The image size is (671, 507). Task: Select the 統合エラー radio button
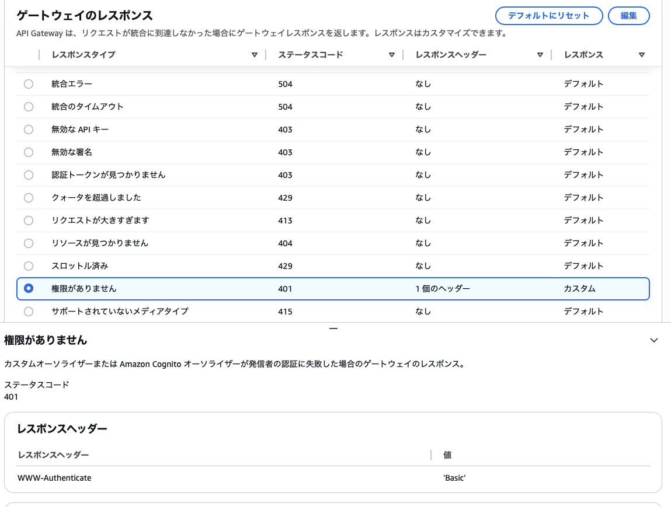29,84
